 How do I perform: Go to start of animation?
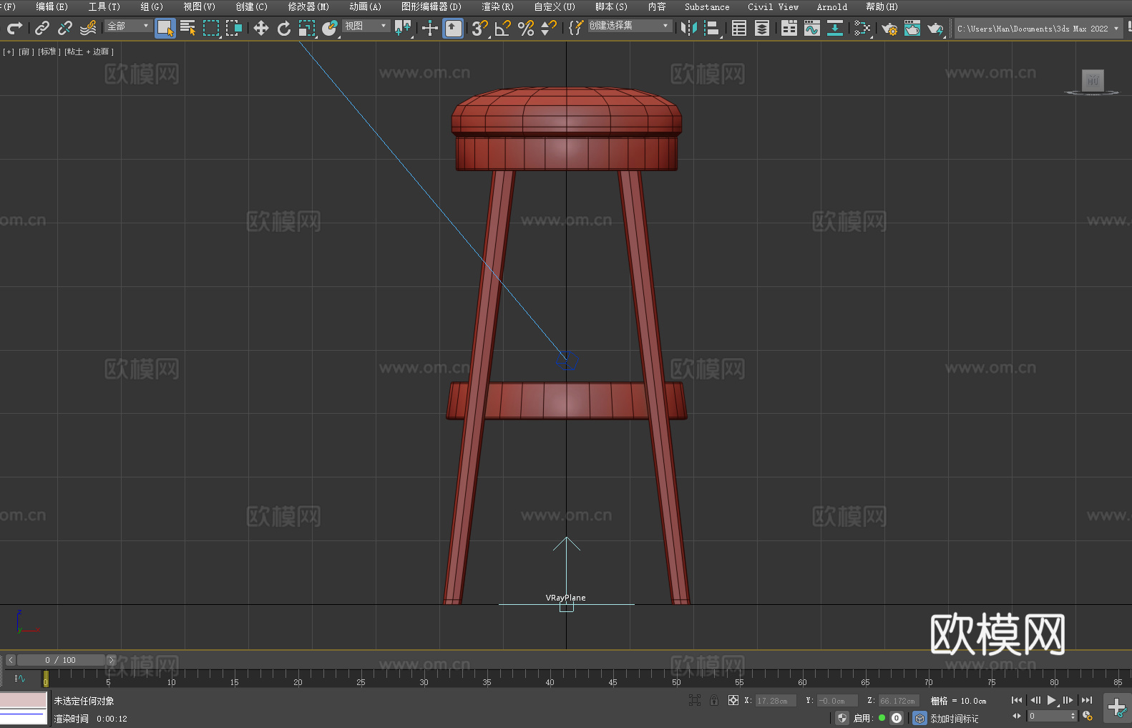tap(1017, 700)
